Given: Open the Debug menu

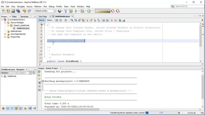Looking at the screenshot, I should click(x=52, y=6).
